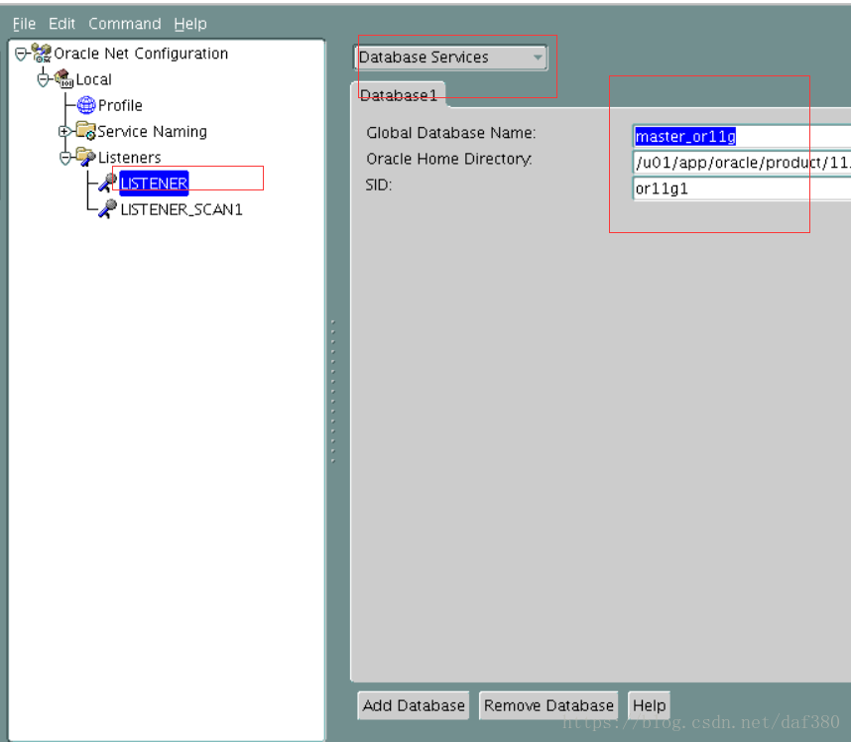Click the Profile globe icon

pyautogui.click(x=85, y=105)
